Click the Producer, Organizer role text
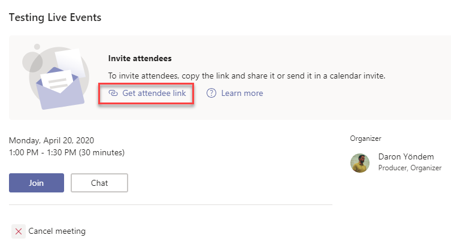Screen dimensions: 451x247 pyautogui.click(x=410, y=168)
